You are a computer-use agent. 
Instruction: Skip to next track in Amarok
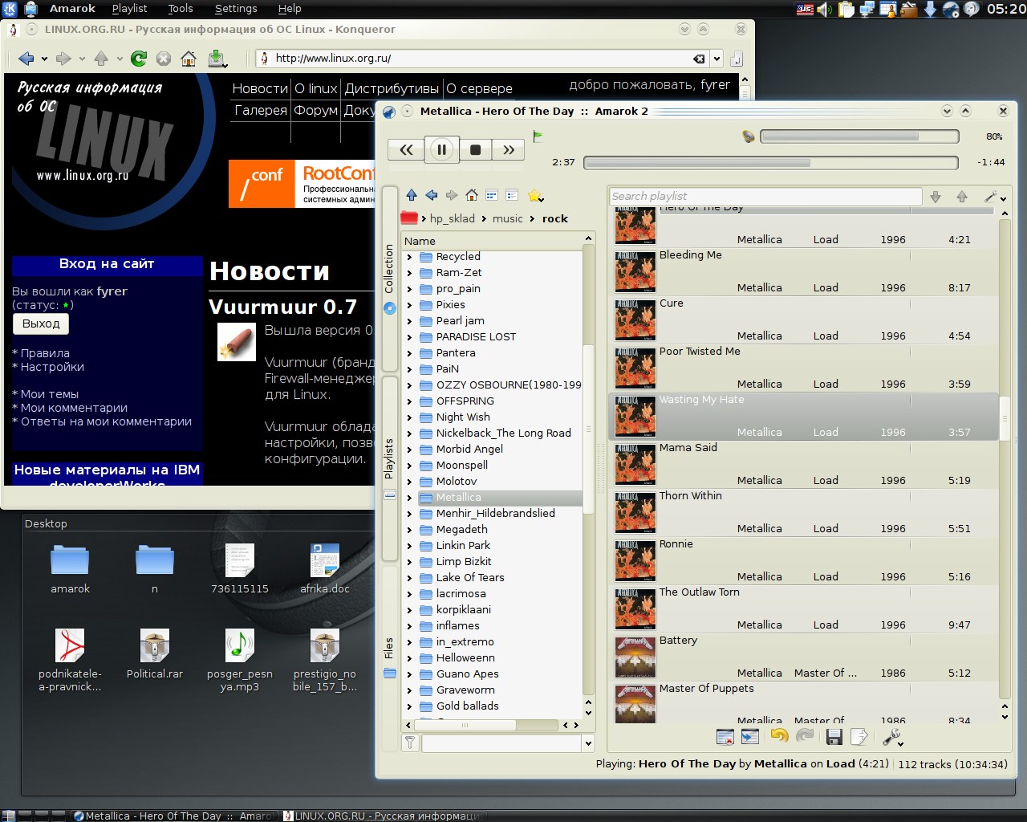[x=509, y=149]
